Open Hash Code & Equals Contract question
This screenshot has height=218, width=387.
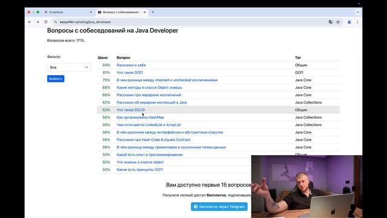click(153, 140)
